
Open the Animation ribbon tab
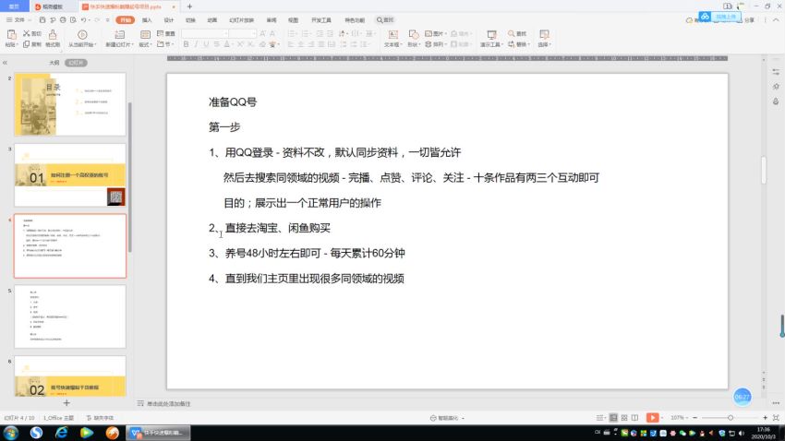click(212, 20)
